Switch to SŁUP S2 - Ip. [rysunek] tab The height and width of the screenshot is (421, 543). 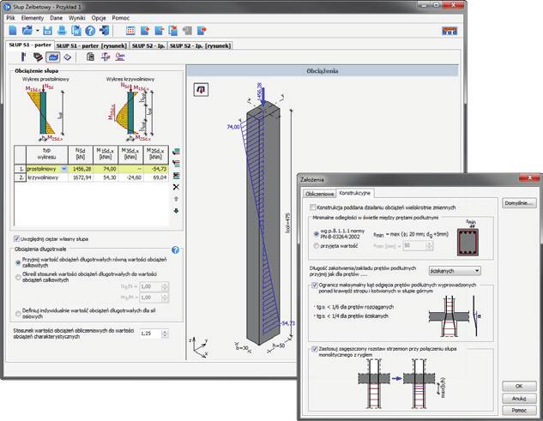(x=200, y=45)
